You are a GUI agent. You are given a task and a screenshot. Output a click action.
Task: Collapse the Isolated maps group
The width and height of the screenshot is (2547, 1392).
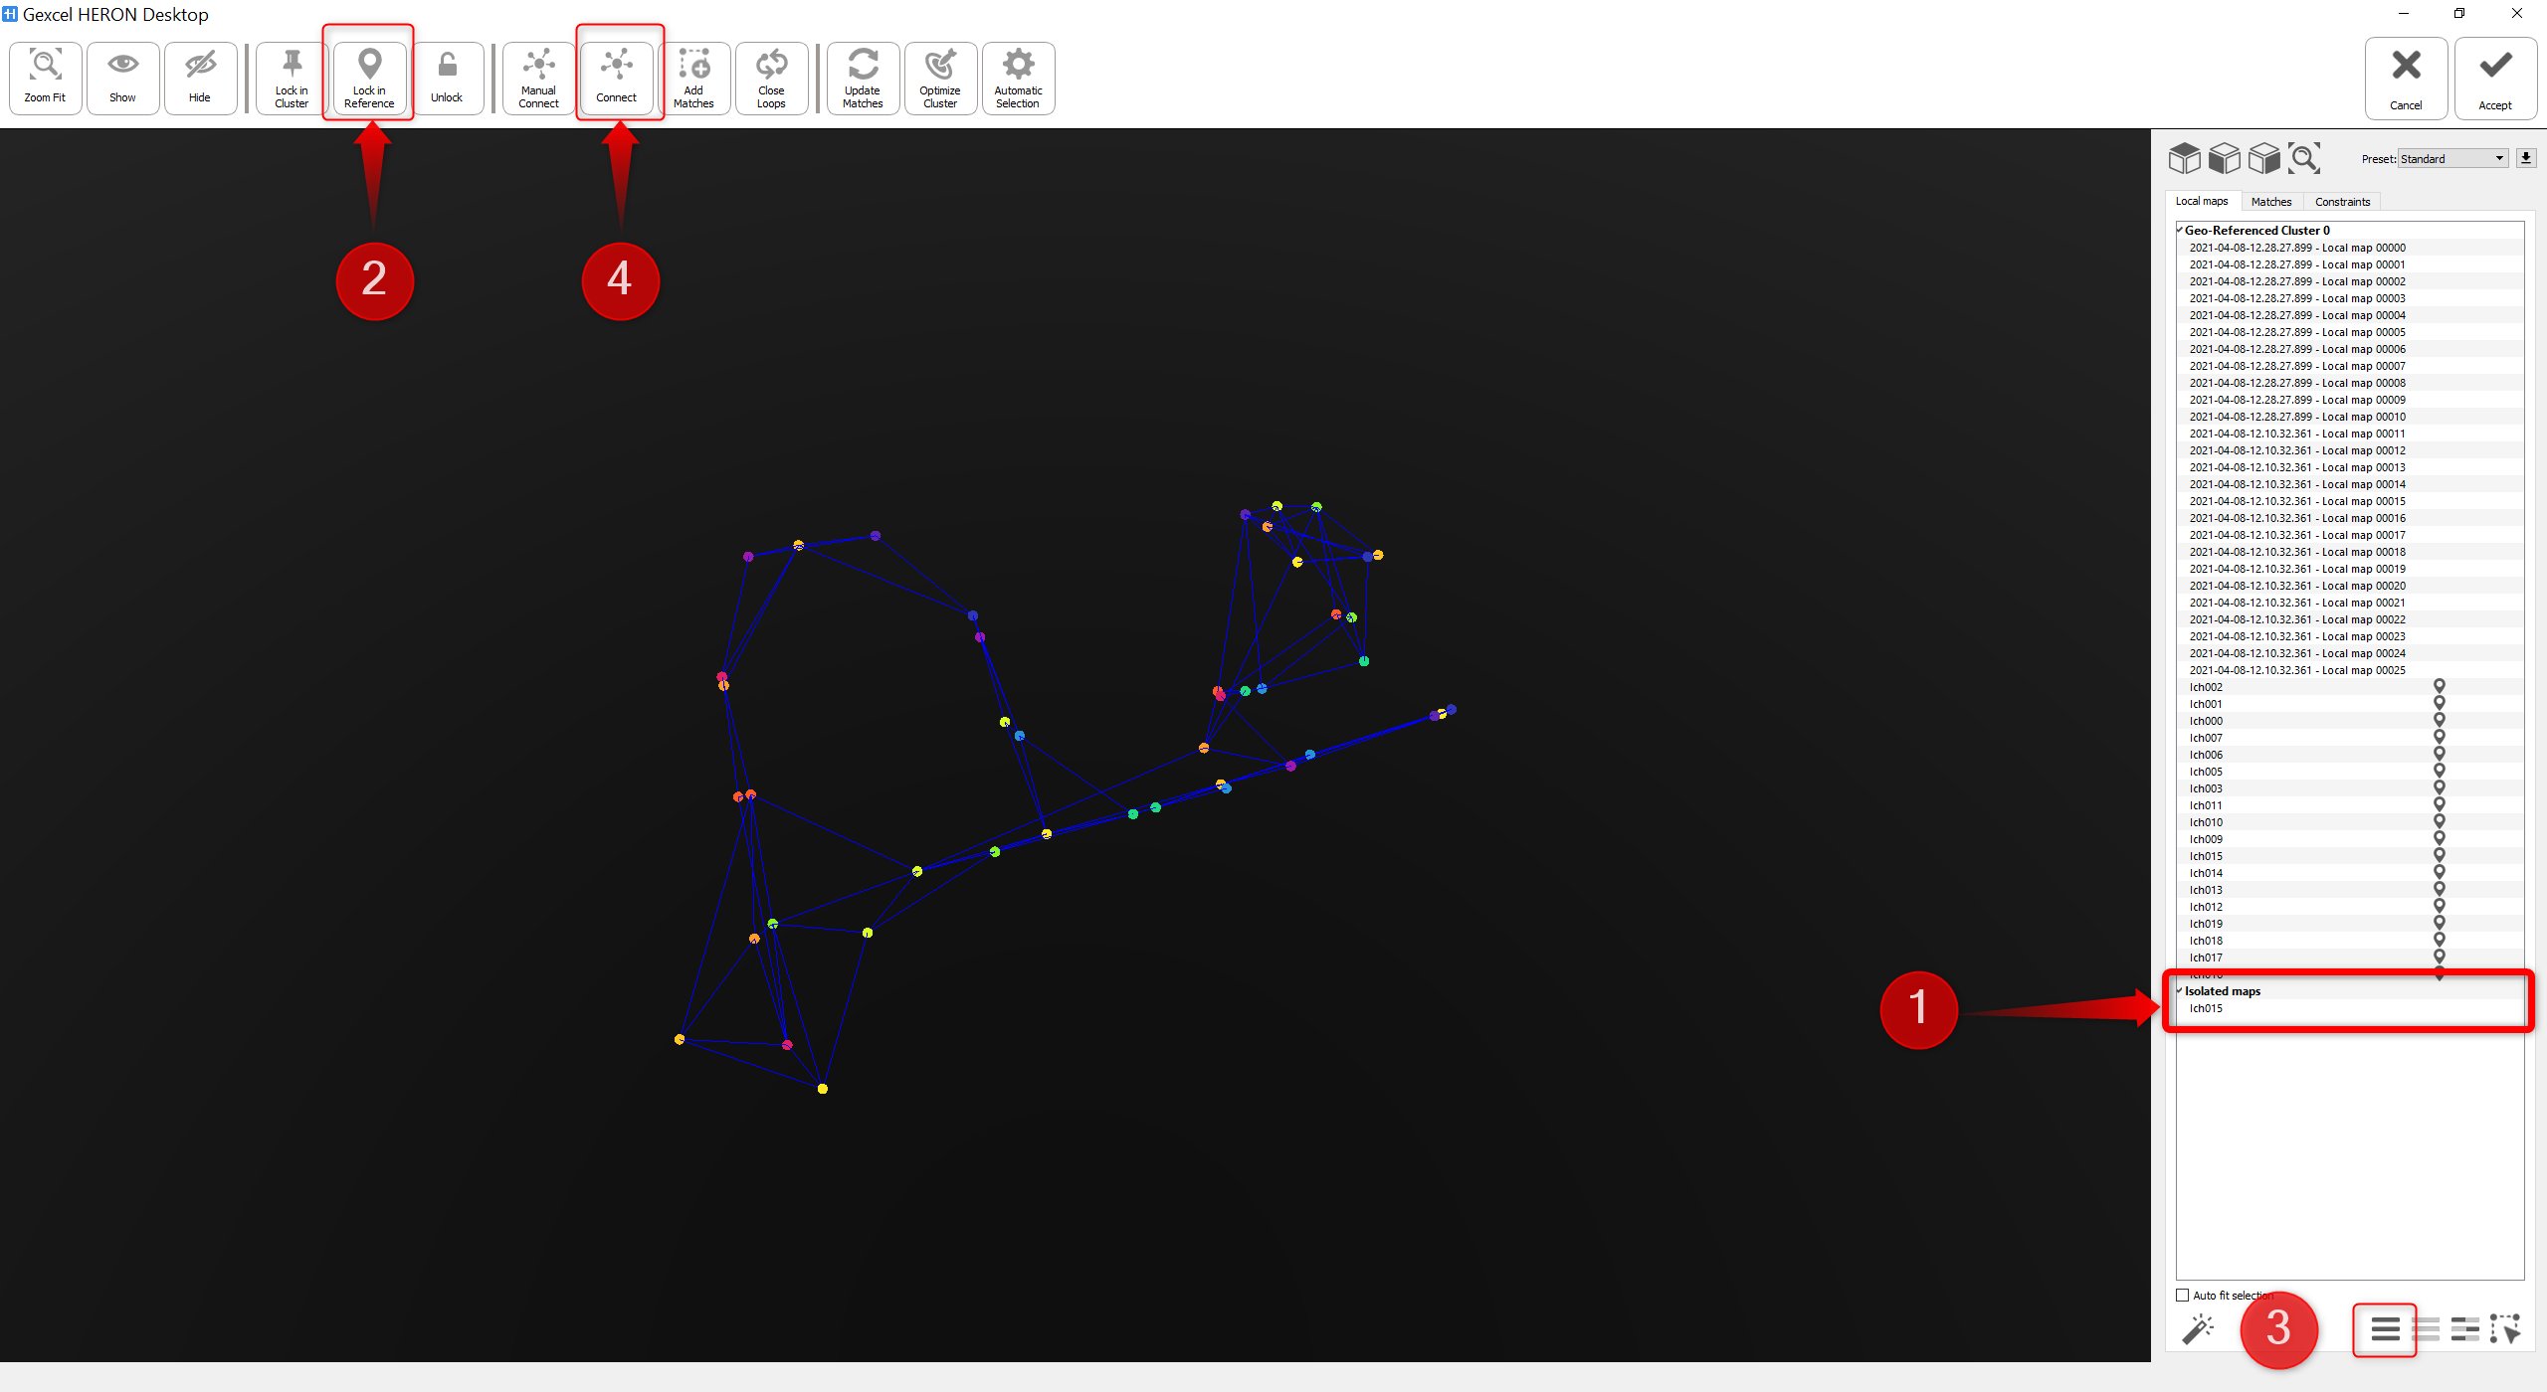(2180, 991)
